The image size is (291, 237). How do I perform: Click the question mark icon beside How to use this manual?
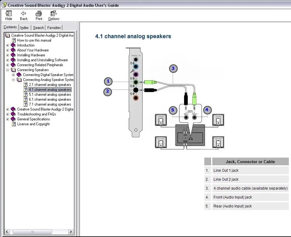coord(14,40)
